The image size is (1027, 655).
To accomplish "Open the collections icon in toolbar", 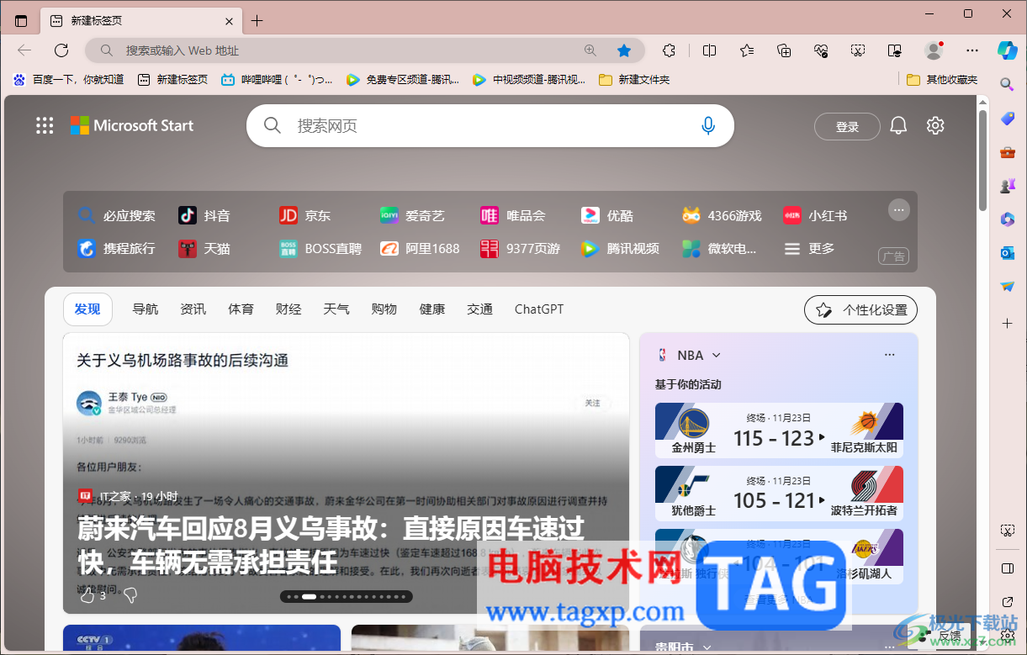I will pos(784,50).
